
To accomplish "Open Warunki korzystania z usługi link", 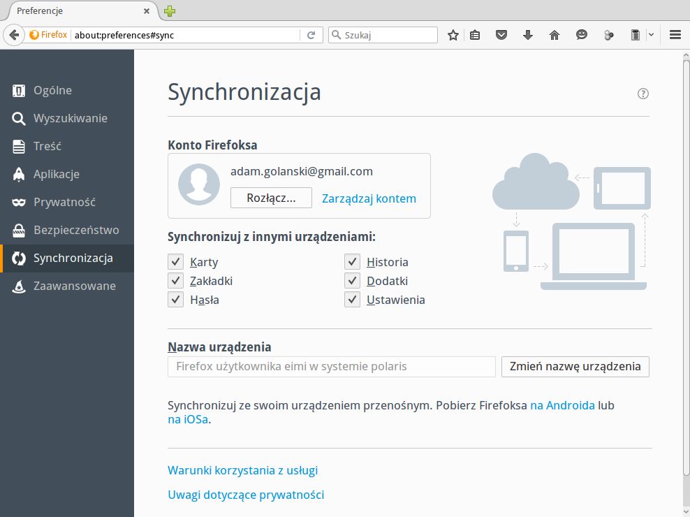I will (x=242, y=470).
